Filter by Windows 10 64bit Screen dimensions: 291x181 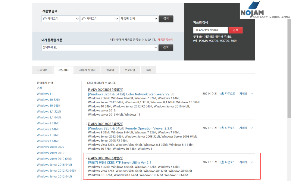[48, 106]
